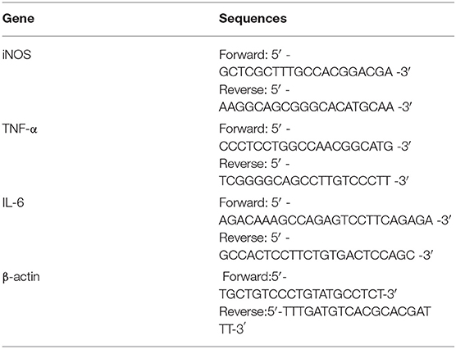Click the iNOS Reverse: 5′ label

[250, 90]
